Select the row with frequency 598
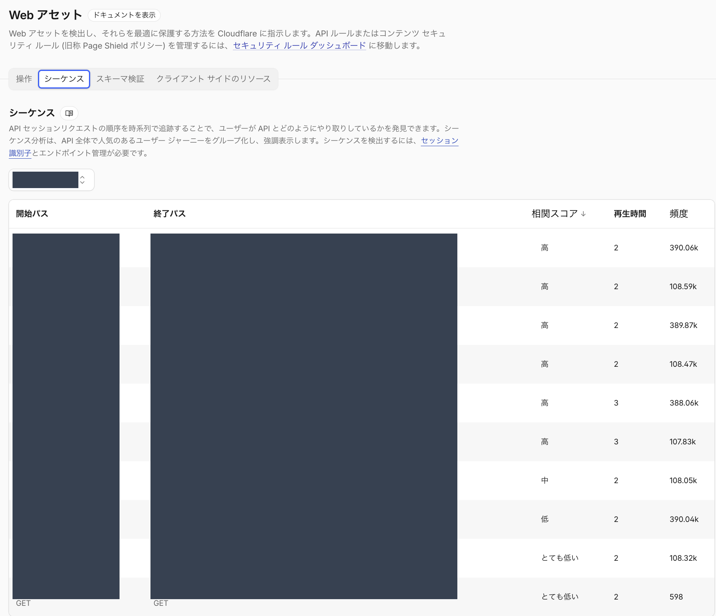 pyautogui.click(x=361, y=596)
